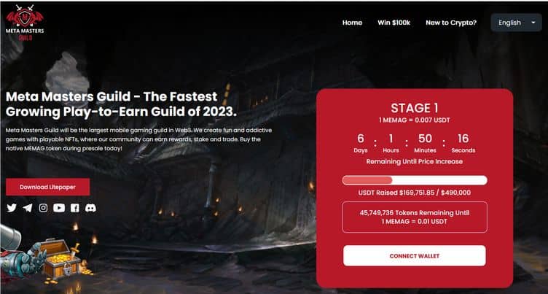This screenshot has height=294, width=548.
Task: Open New to Crypto? page
Action: coord(451,23)
